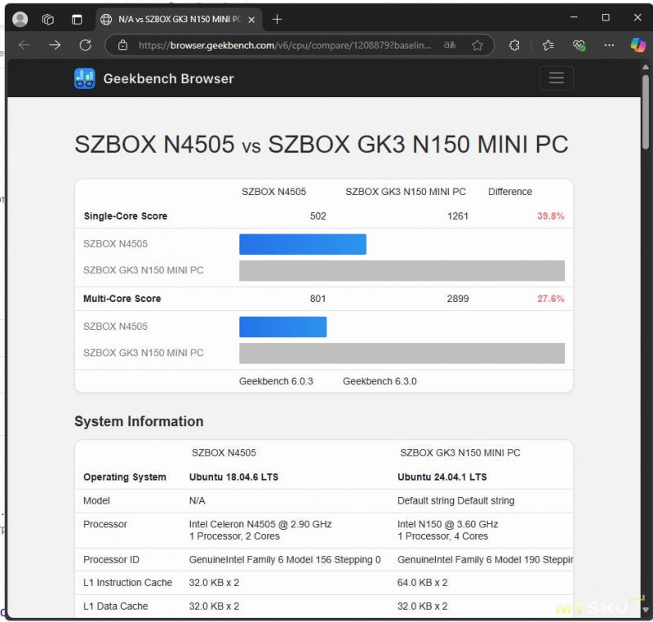Click the scrollbar down arrow
The image size is (653, 622).
point(646,610)
